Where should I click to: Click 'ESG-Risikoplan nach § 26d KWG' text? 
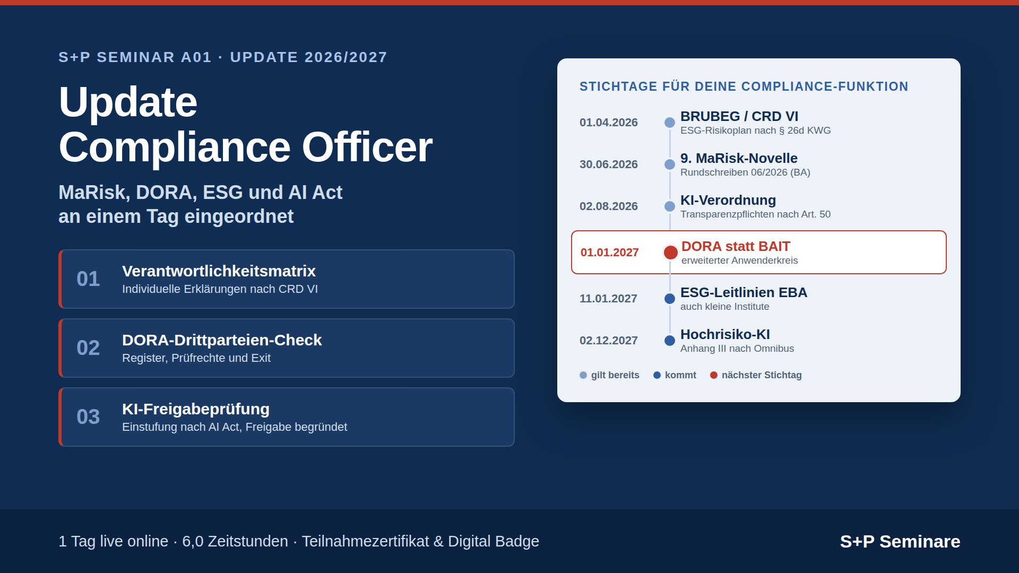click(756, 131)
